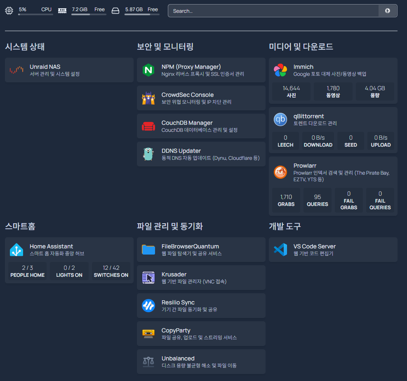Image resolution: width=407 pixels, height=381 pixels.
Task: Click the 1,710 GRABS stat block
Action: [x=286, y=200]
